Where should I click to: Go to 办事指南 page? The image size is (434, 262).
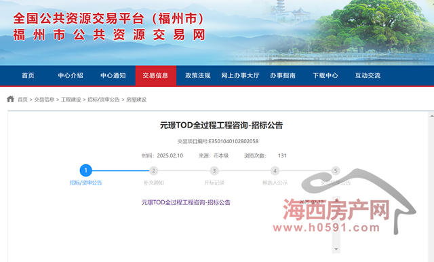pyautogui.click(x=283, y=75)
